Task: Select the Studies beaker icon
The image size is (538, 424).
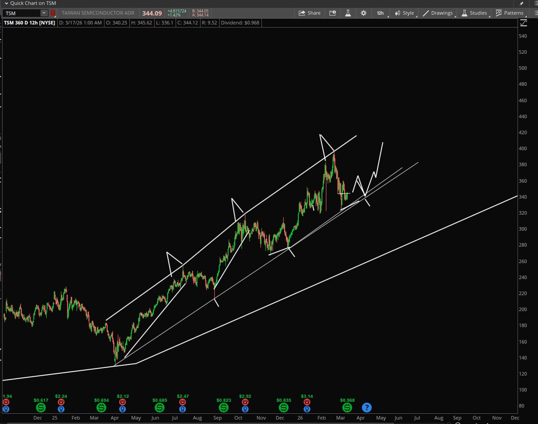Action: [x=464, y=13]
